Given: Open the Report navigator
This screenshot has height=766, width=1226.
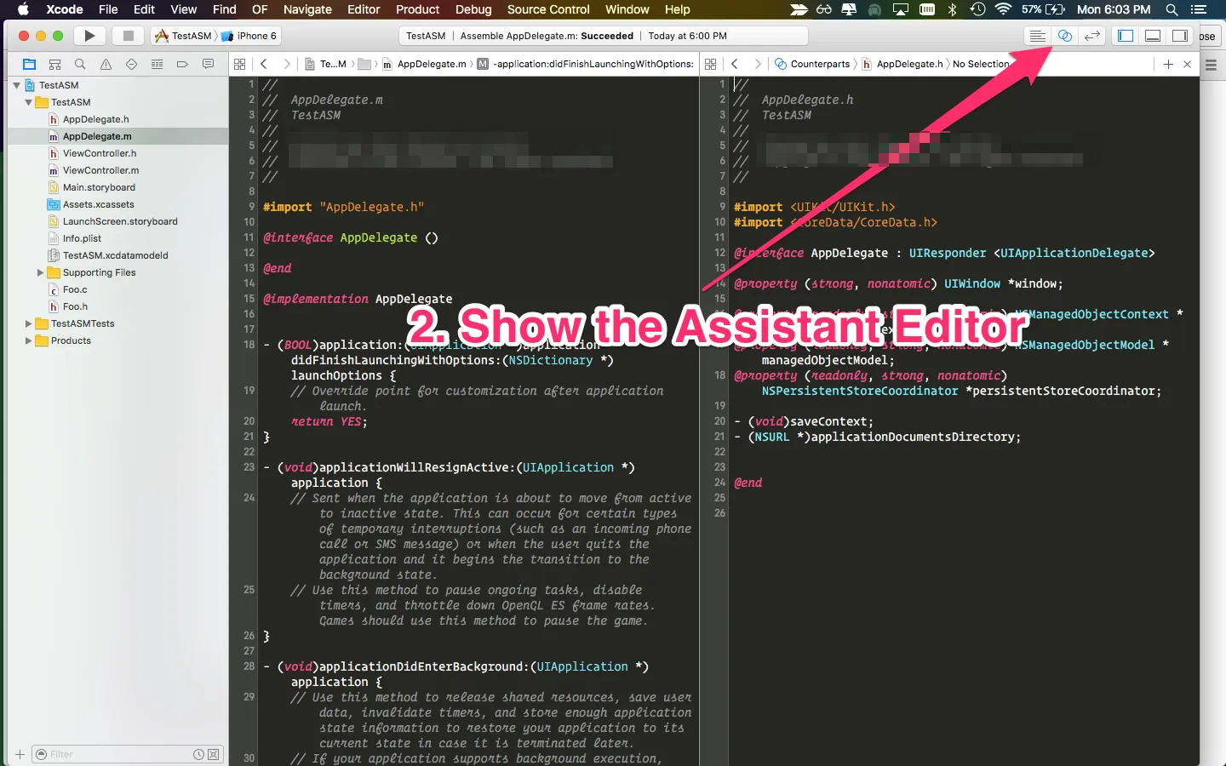Looking at the screenshot, I should point(208,64).
